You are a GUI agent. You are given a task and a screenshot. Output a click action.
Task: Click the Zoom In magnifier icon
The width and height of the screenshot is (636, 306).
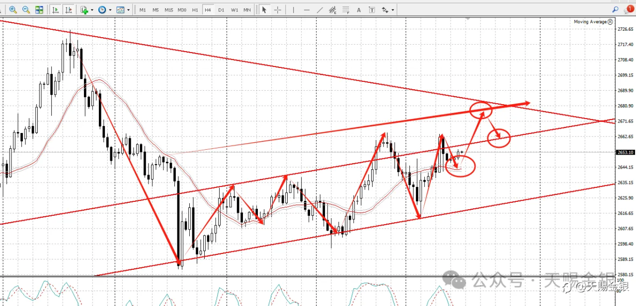click(x=13, y=9)
